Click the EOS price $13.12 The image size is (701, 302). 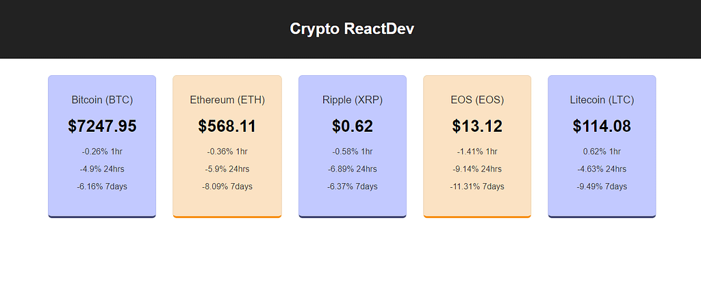pos(477,126)
